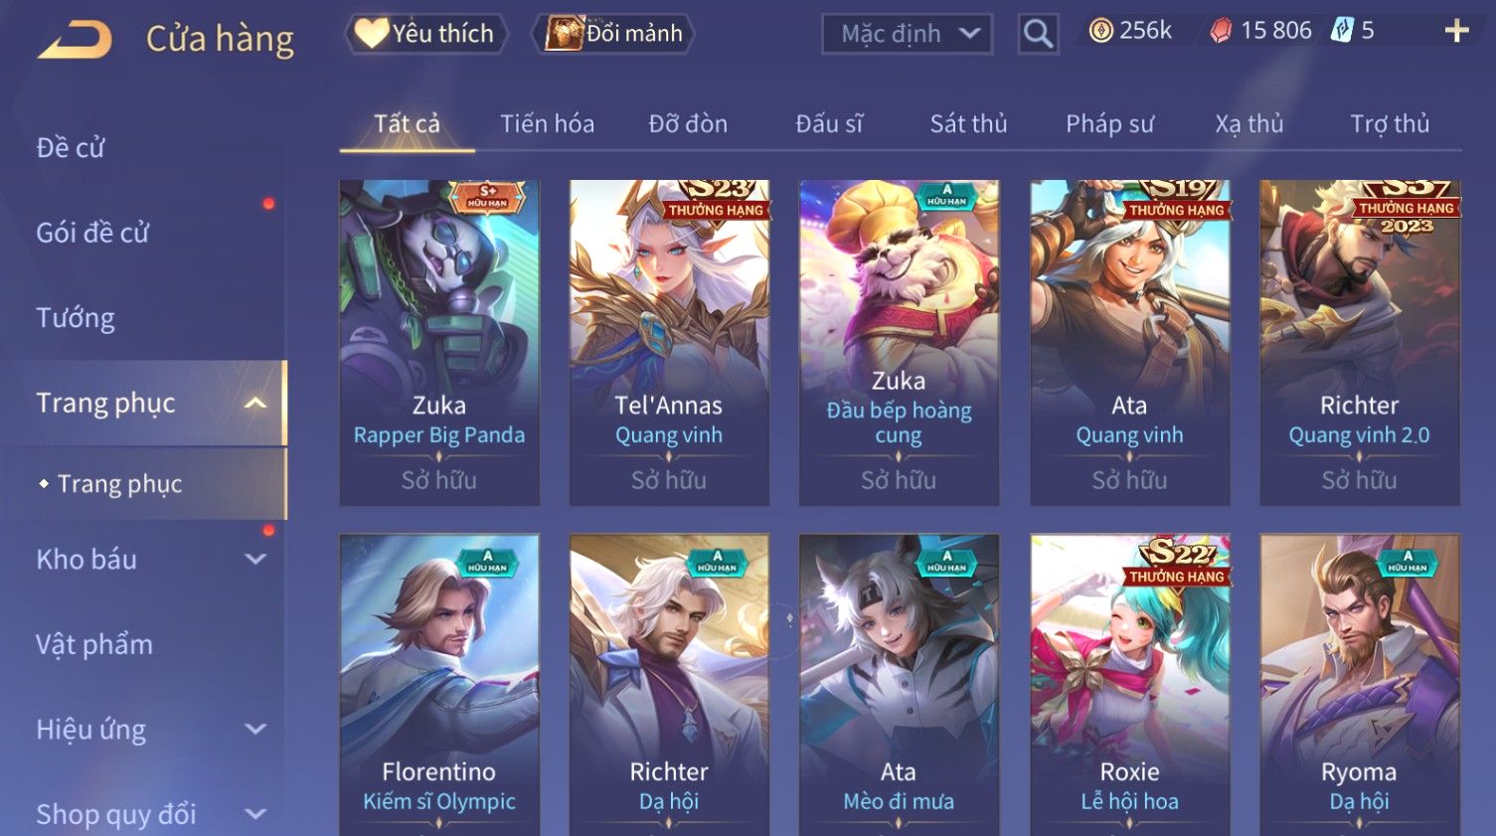Viewport: 1496px width, 836px height.
Task: Open the Tướng sidebar menu
Action: 76,318
